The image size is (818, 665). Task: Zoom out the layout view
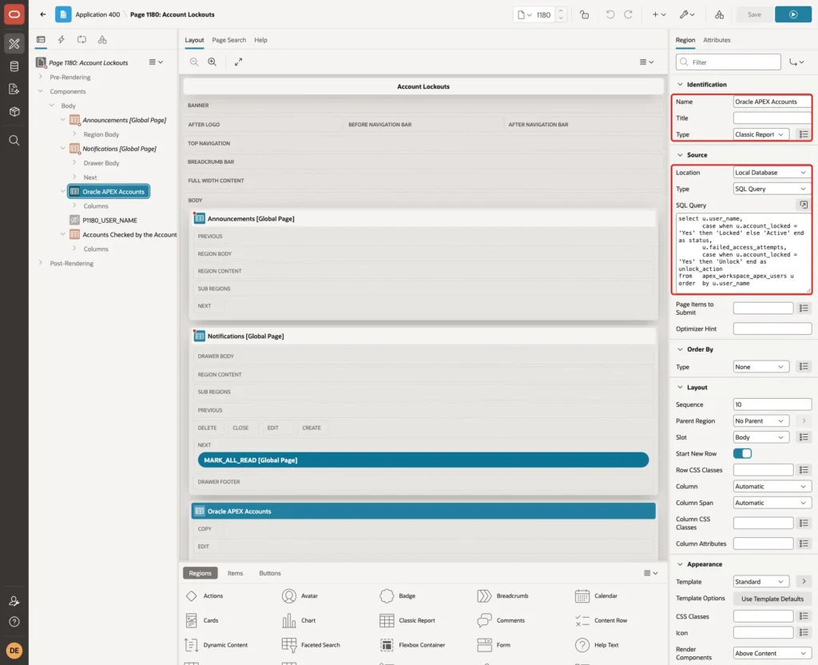(x=194, y=62)
